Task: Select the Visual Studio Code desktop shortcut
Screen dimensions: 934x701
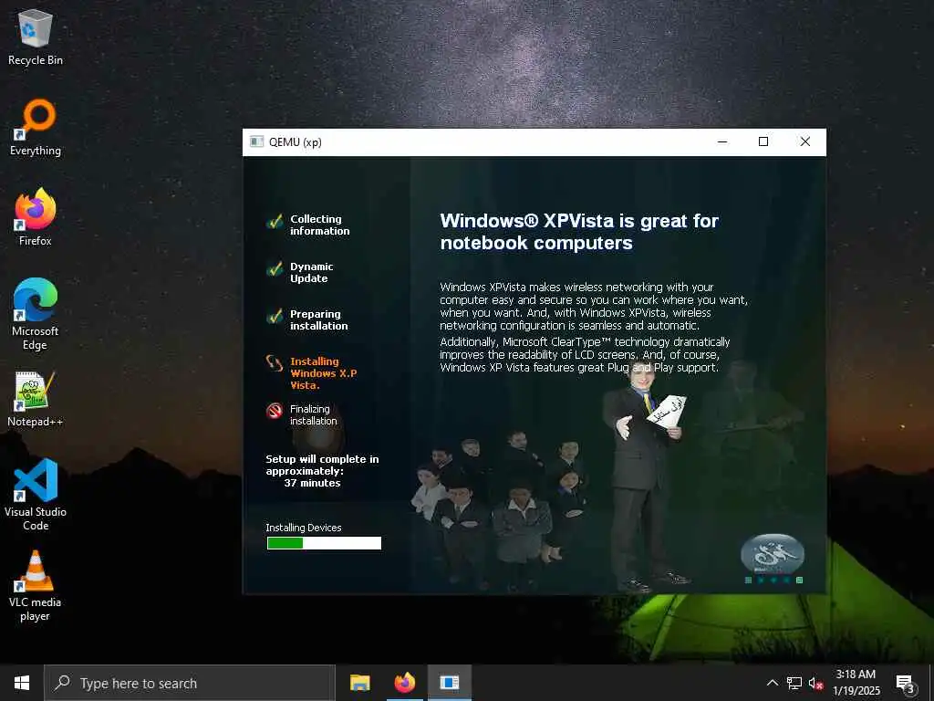Action: pos(36,495)
